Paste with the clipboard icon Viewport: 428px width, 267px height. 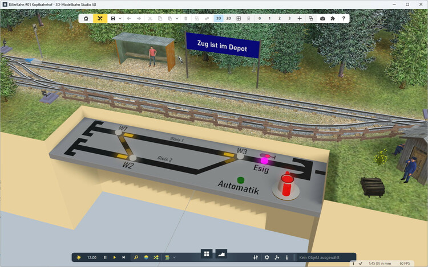[x=170, y=19]
